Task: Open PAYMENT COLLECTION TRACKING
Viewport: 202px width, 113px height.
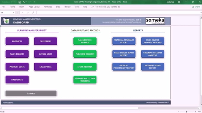Action: tap(85, 80)
